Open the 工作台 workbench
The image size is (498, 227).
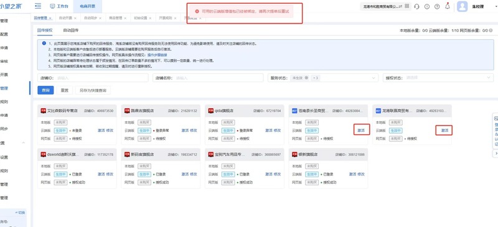click(59, 6)
